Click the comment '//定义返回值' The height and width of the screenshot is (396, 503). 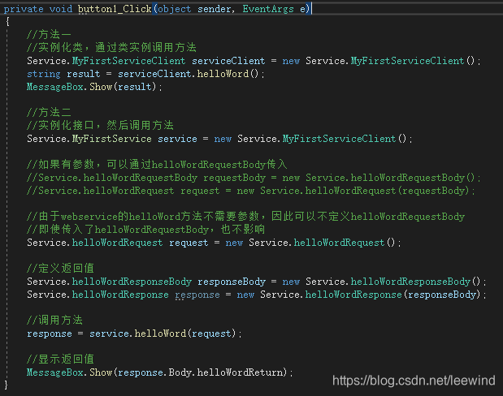click(x=60, y=268)
